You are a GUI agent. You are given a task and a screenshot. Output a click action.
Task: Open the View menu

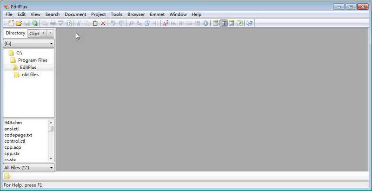[x=35, y=14]
